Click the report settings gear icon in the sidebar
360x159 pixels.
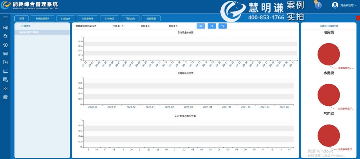click(5, 80)
